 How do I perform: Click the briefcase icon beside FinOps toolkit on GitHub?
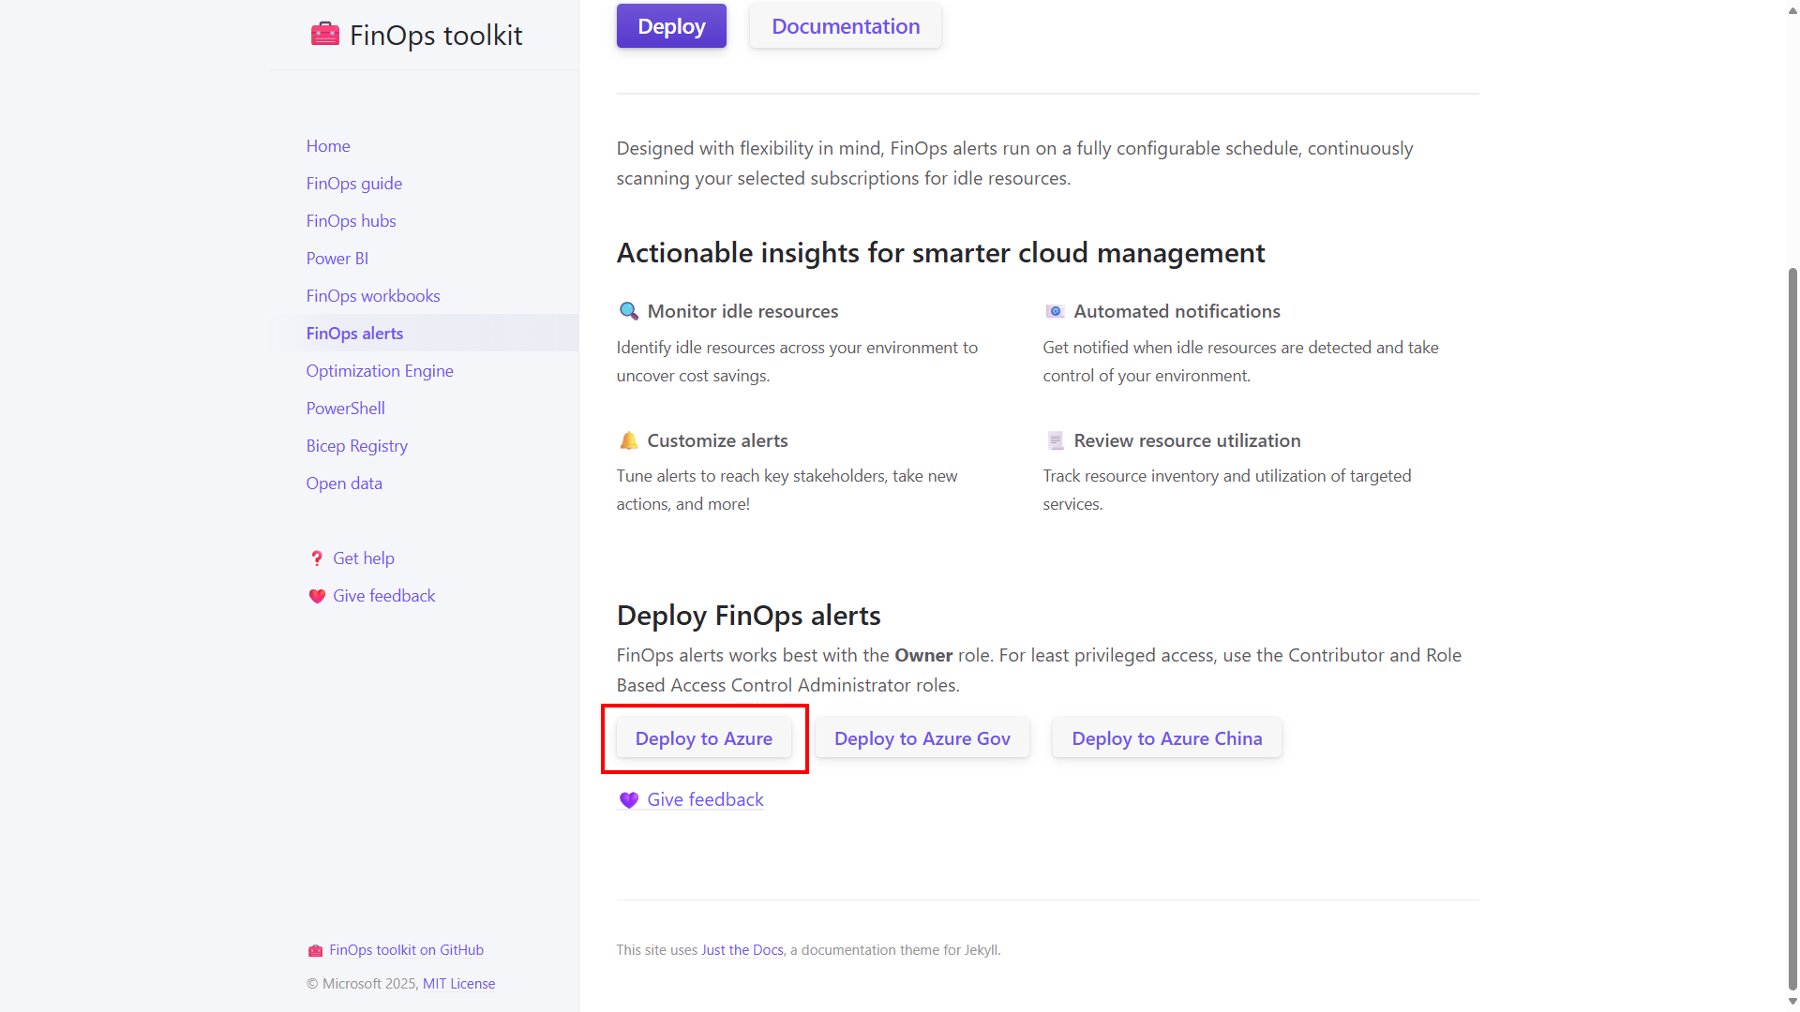[315, 949]
